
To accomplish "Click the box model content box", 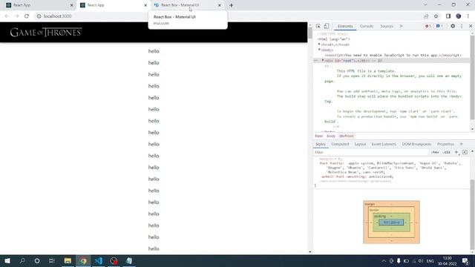I will [391, 222].
